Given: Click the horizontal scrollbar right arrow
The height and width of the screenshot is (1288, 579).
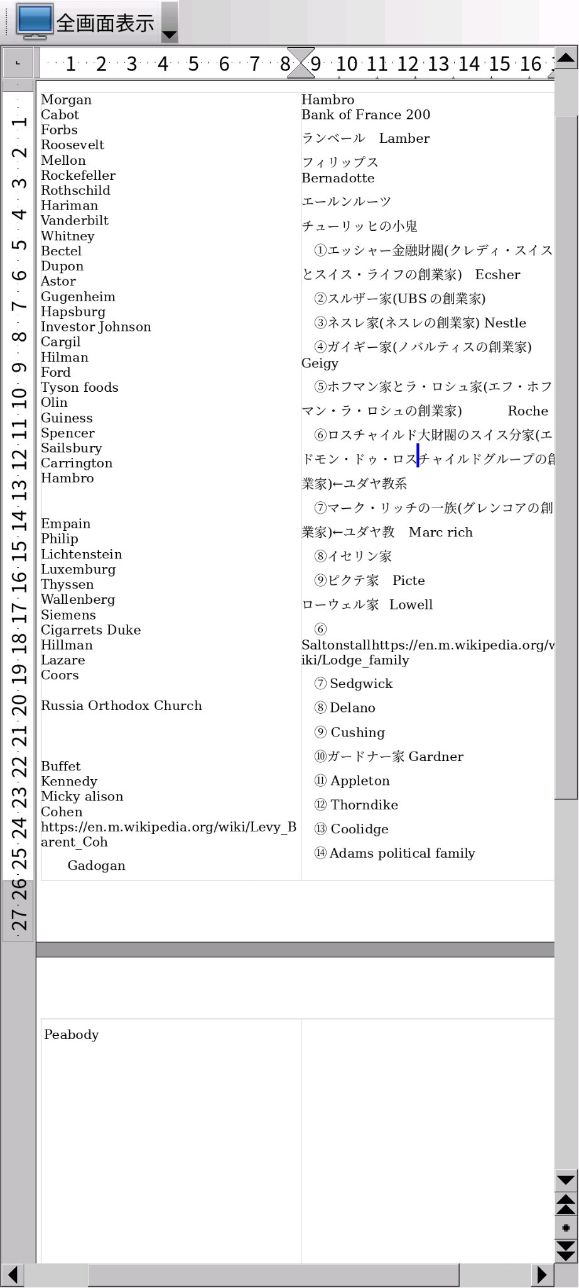Looking at the screenshot, I should [x=543, y=1275].
